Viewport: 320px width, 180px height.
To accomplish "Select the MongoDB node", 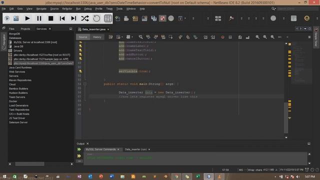I will coord(14,34).
